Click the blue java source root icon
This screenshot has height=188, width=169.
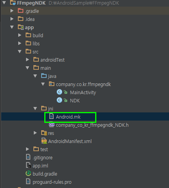click(x=44, y=76)
